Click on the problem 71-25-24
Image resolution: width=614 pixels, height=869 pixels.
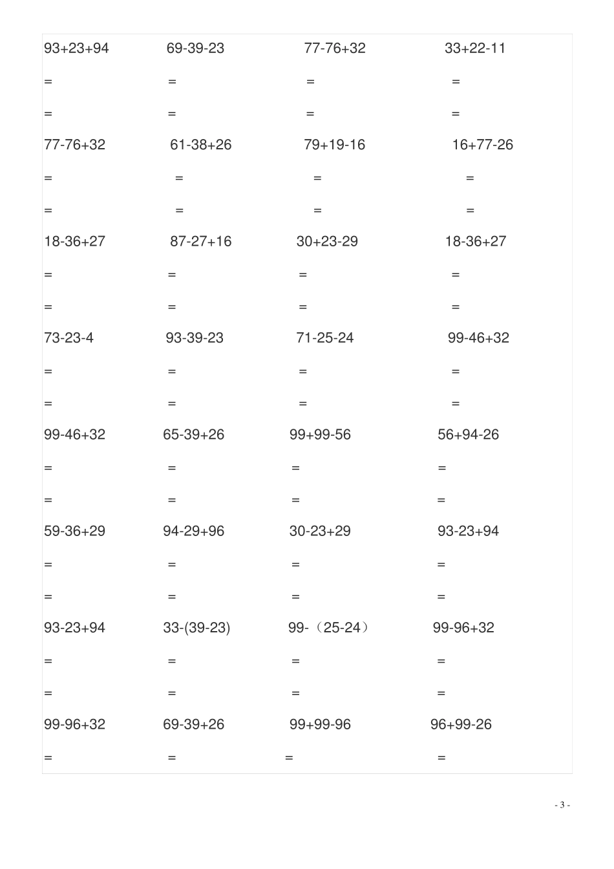click(325, 338)
